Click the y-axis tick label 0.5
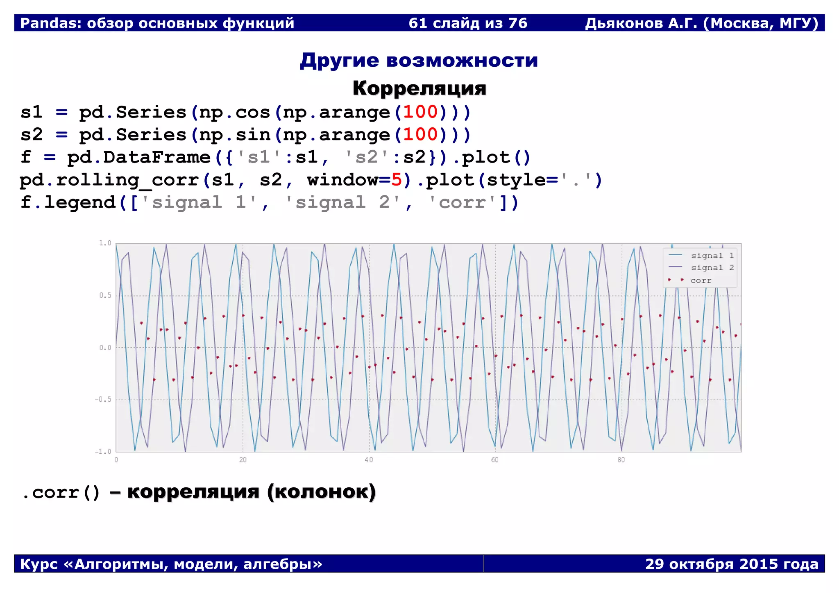Screen dimensions: 839x593 click(x=105, y=295)
